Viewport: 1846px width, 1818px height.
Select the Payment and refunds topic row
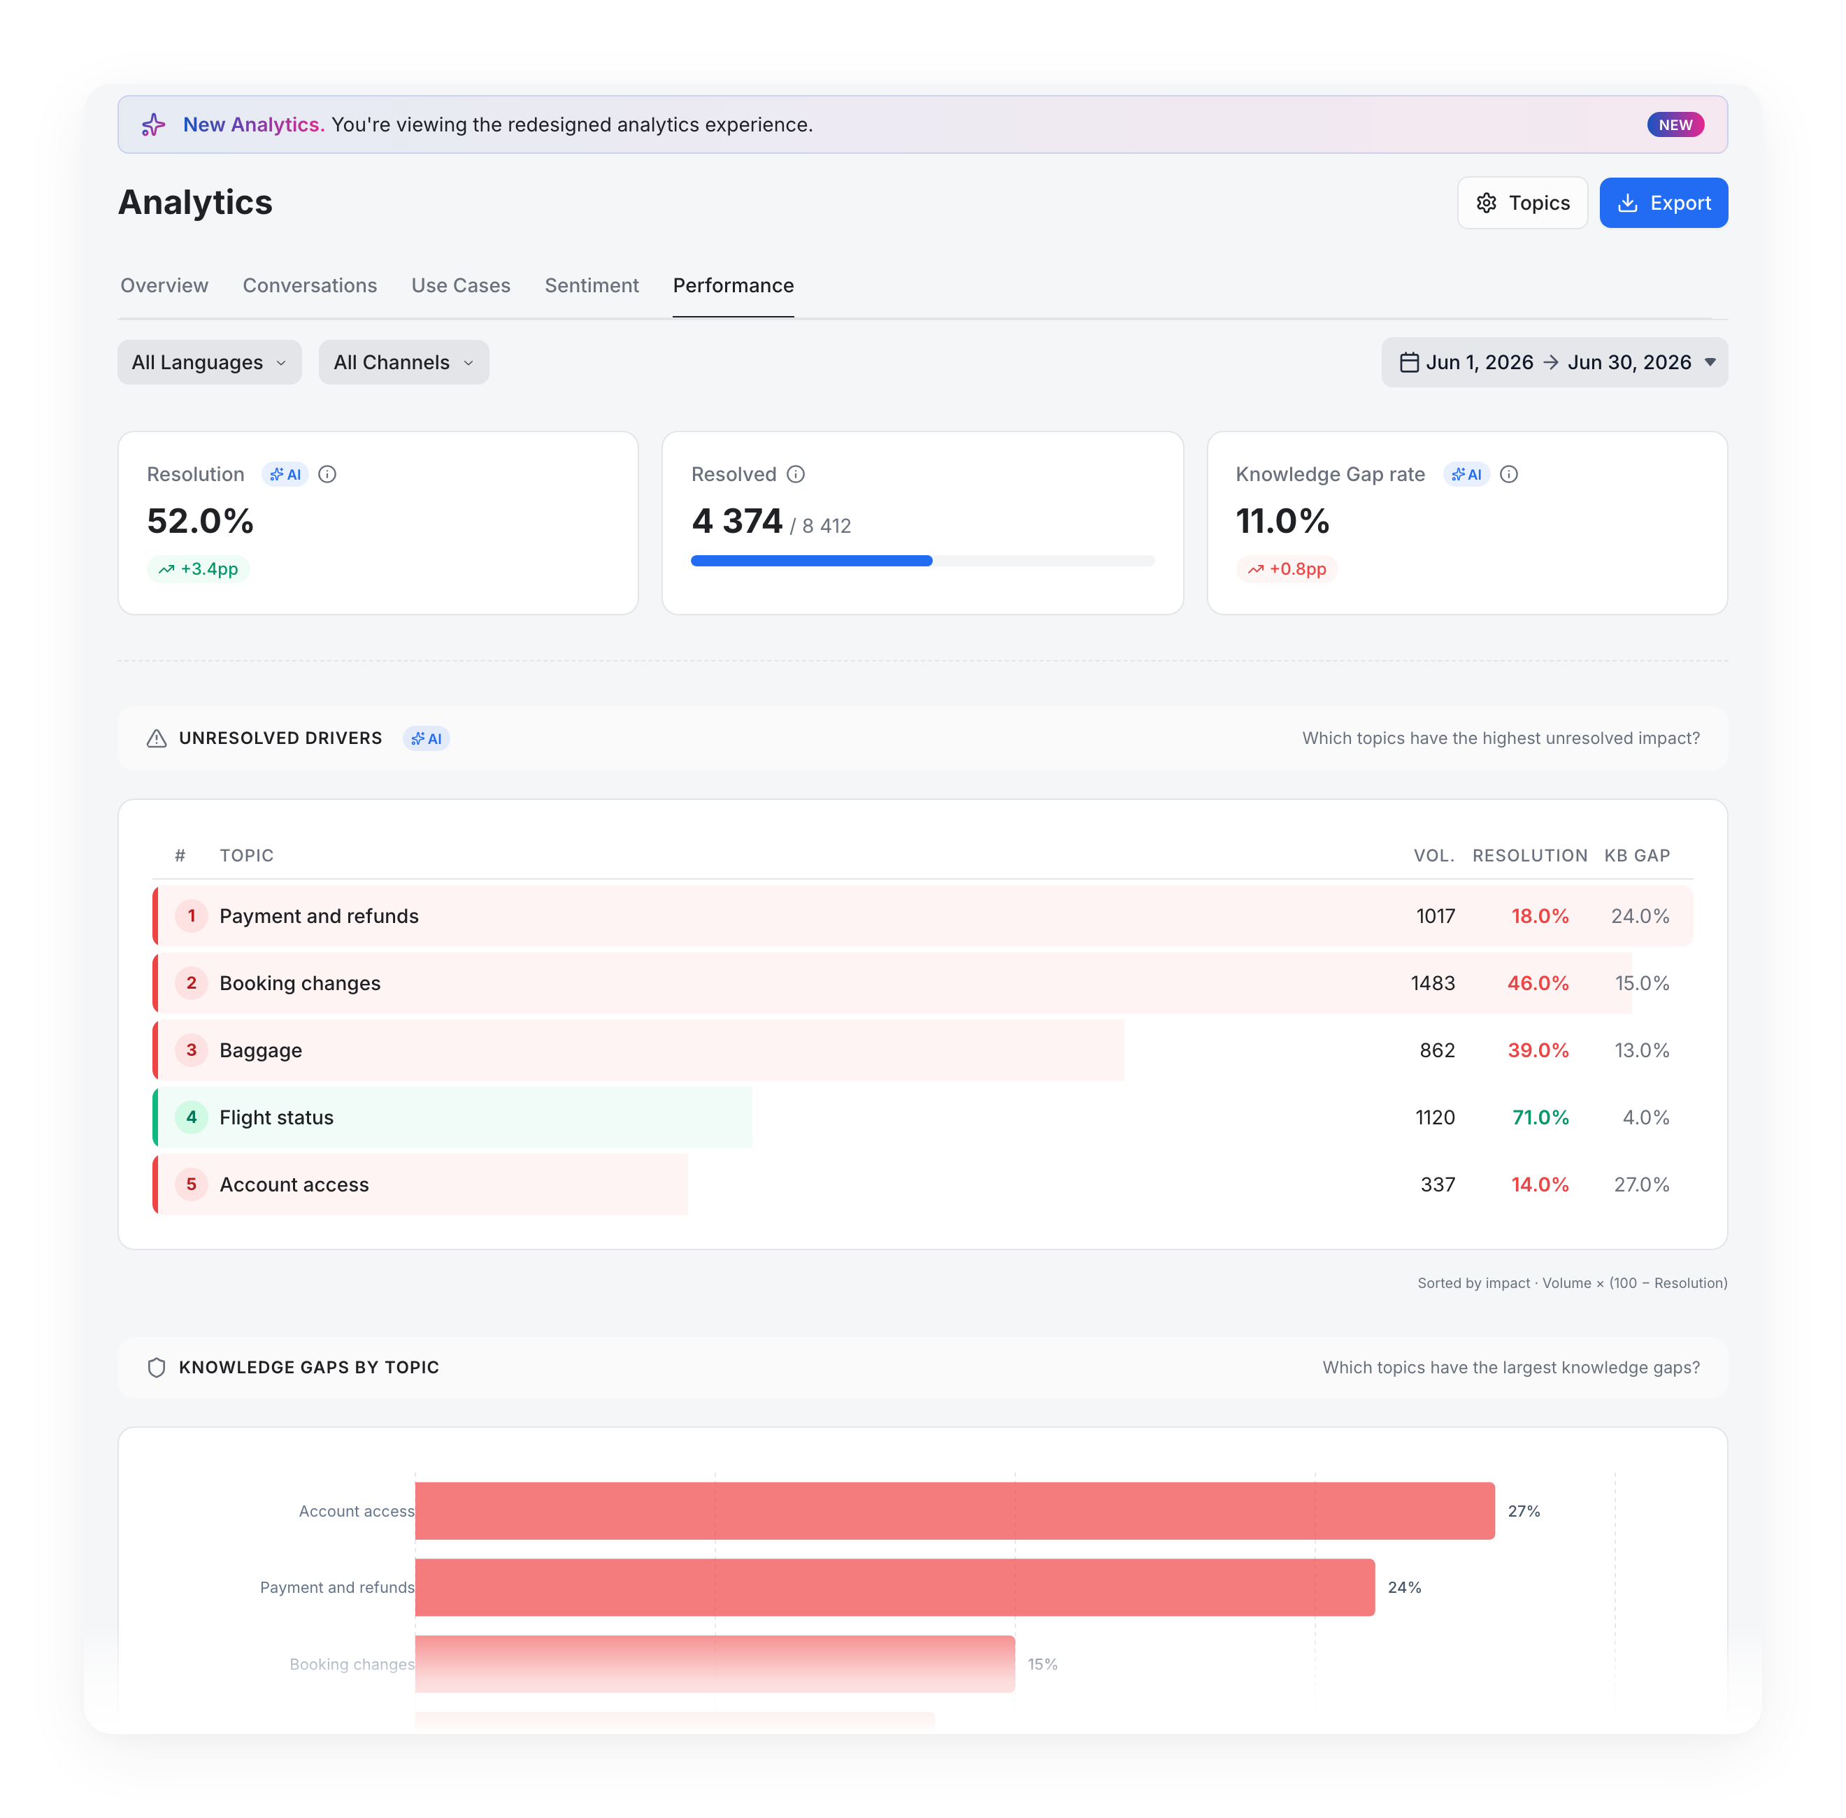tap(922, 916)
